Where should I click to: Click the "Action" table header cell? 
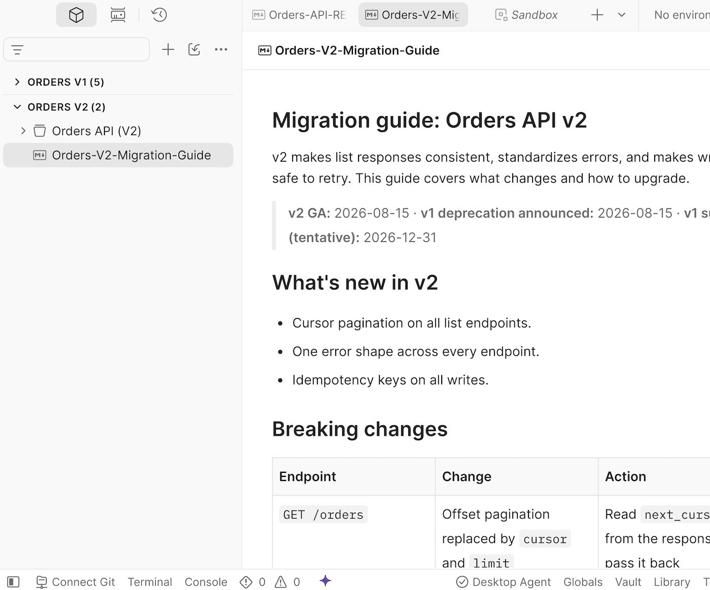point(654,476)
